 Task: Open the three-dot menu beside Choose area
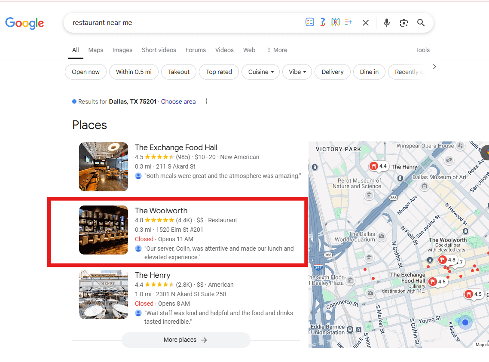pyautogui.click(x=206, y=101)
